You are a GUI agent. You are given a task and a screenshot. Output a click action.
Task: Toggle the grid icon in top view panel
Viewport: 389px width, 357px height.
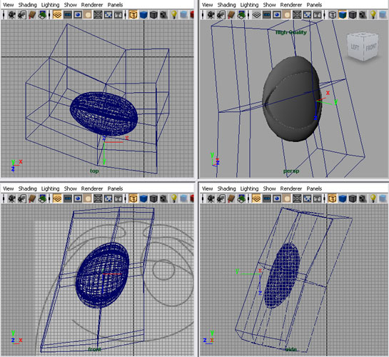click(57, 15)
